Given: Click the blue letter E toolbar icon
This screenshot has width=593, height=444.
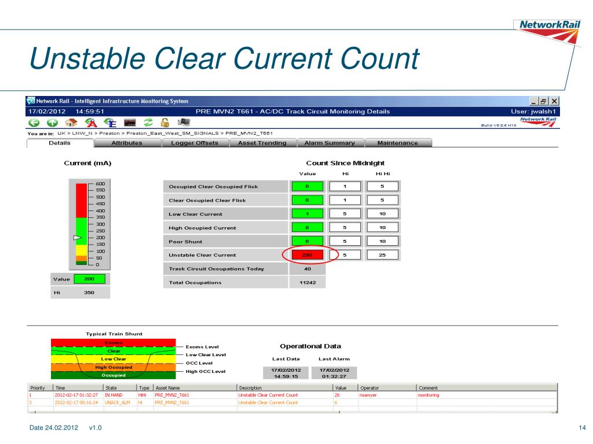Looking at the screenshot, I should (x=110, y=123).
